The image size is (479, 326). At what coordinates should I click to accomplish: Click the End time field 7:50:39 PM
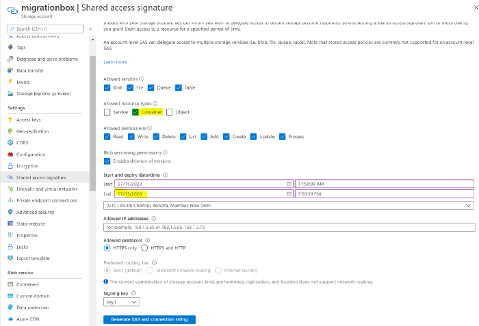point(385,194)
